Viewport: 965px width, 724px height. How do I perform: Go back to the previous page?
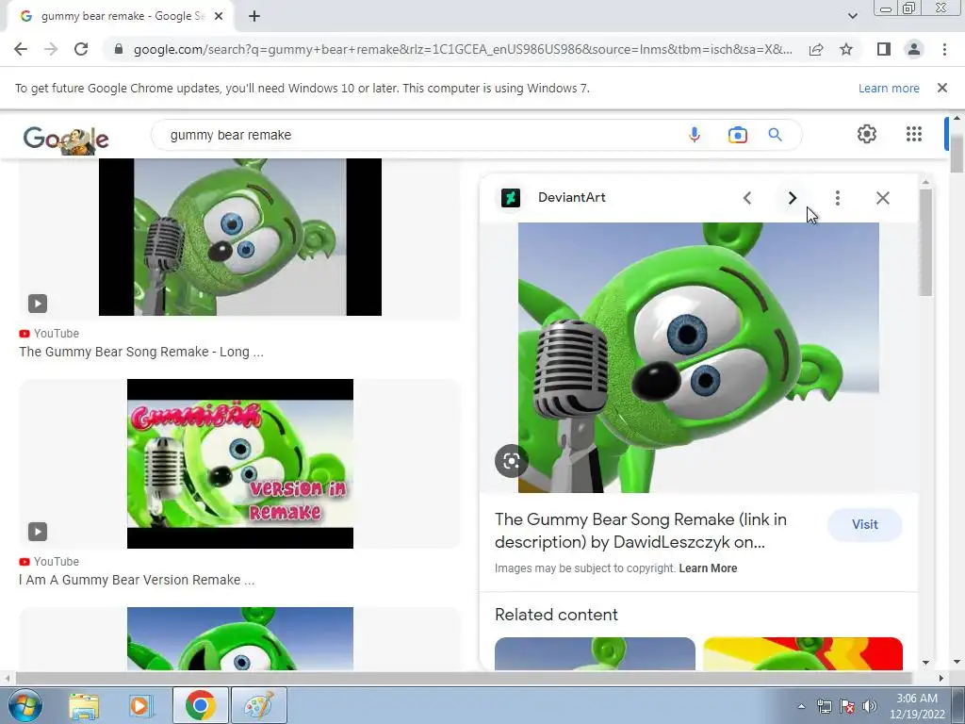point(21,49)
